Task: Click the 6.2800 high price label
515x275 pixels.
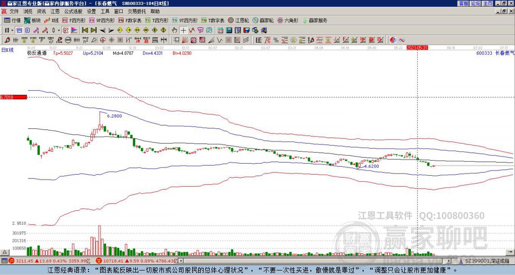Action: 114,116
